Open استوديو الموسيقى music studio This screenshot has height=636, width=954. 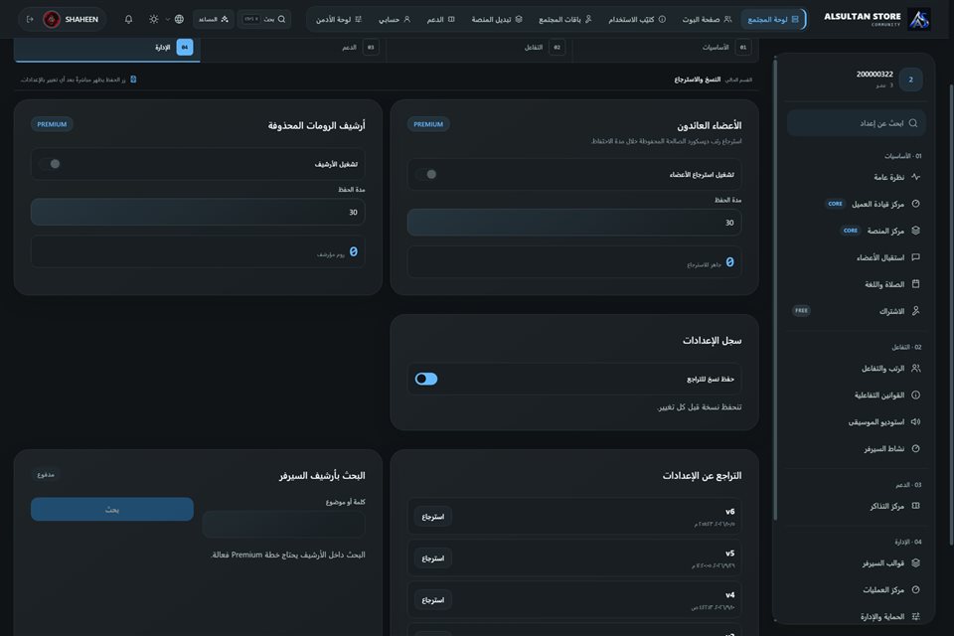(856, 421)
